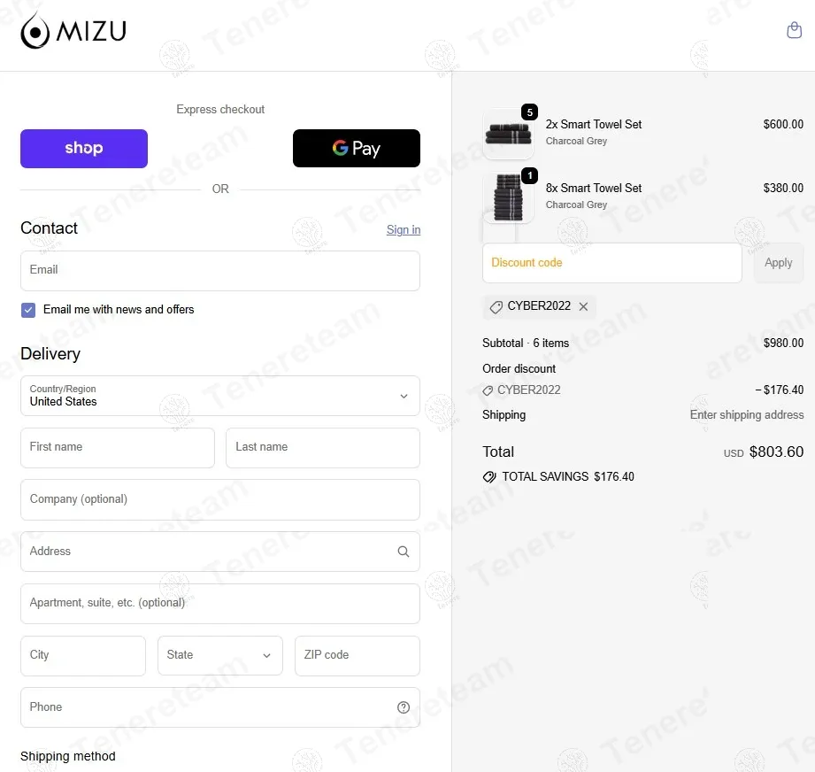Click the 8x Smart Towel Set thumbnail
The width and height of the screenshot is (815, 772).
click(508, 197)
